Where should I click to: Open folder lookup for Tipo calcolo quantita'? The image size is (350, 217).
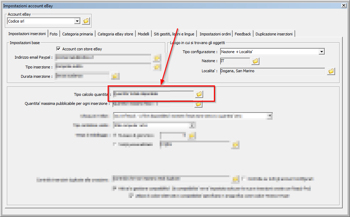(199, 94)
